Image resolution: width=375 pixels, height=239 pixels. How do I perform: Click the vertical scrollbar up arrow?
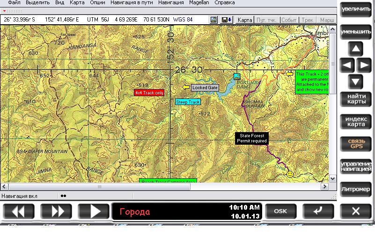coord(333,29)
